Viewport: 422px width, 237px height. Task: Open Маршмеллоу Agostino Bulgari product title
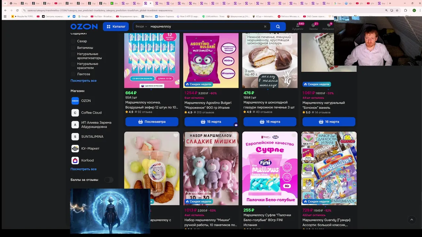point(208,105)
